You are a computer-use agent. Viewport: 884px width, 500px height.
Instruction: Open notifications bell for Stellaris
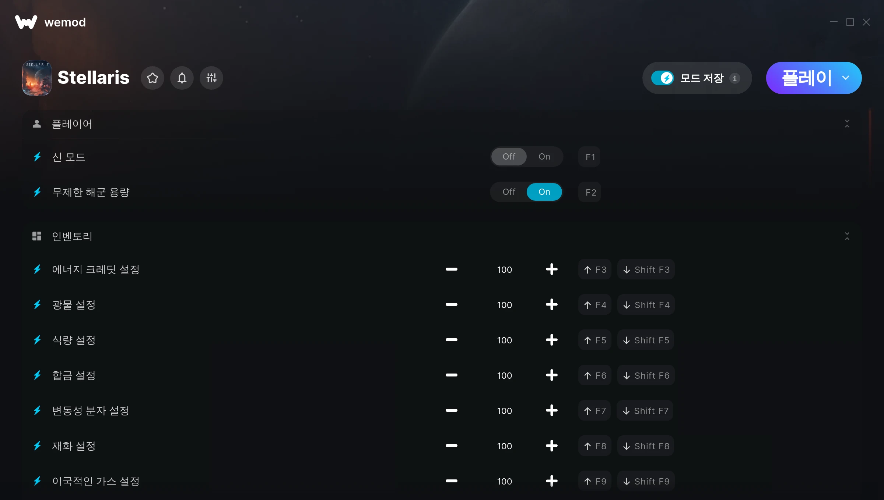[182, 78]
